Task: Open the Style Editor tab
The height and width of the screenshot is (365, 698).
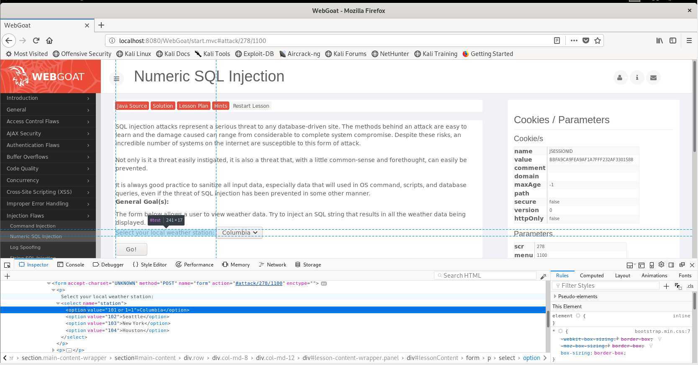Action: [149, 265]
